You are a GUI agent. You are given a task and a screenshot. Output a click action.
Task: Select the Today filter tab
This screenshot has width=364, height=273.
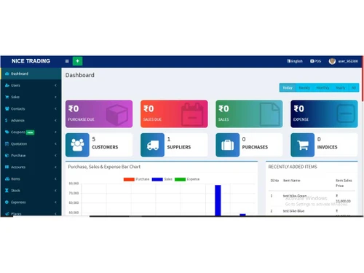(x=288, y=87)
